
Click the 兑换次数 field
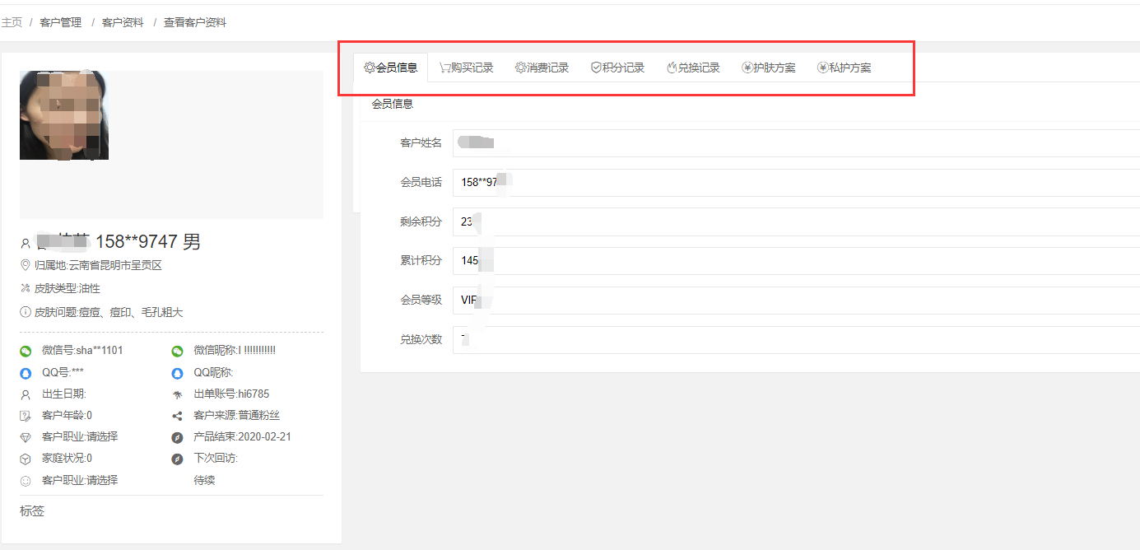(796, 339)
